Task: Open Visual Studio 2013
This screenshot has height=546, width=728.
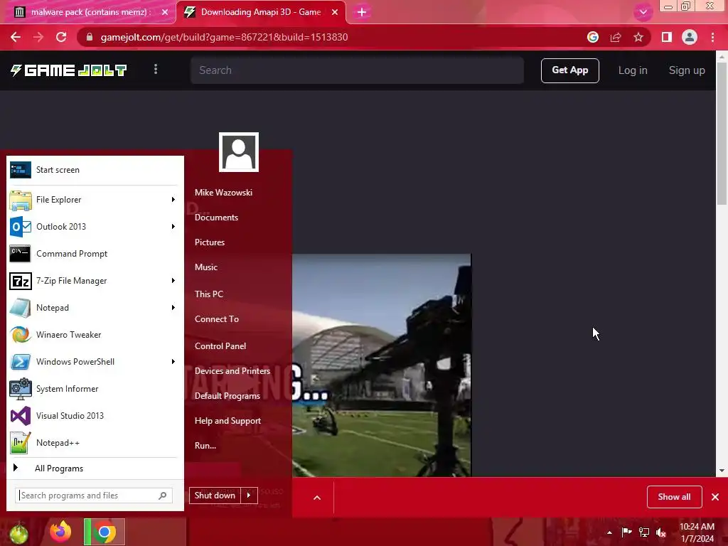Action: pos(95,415)
